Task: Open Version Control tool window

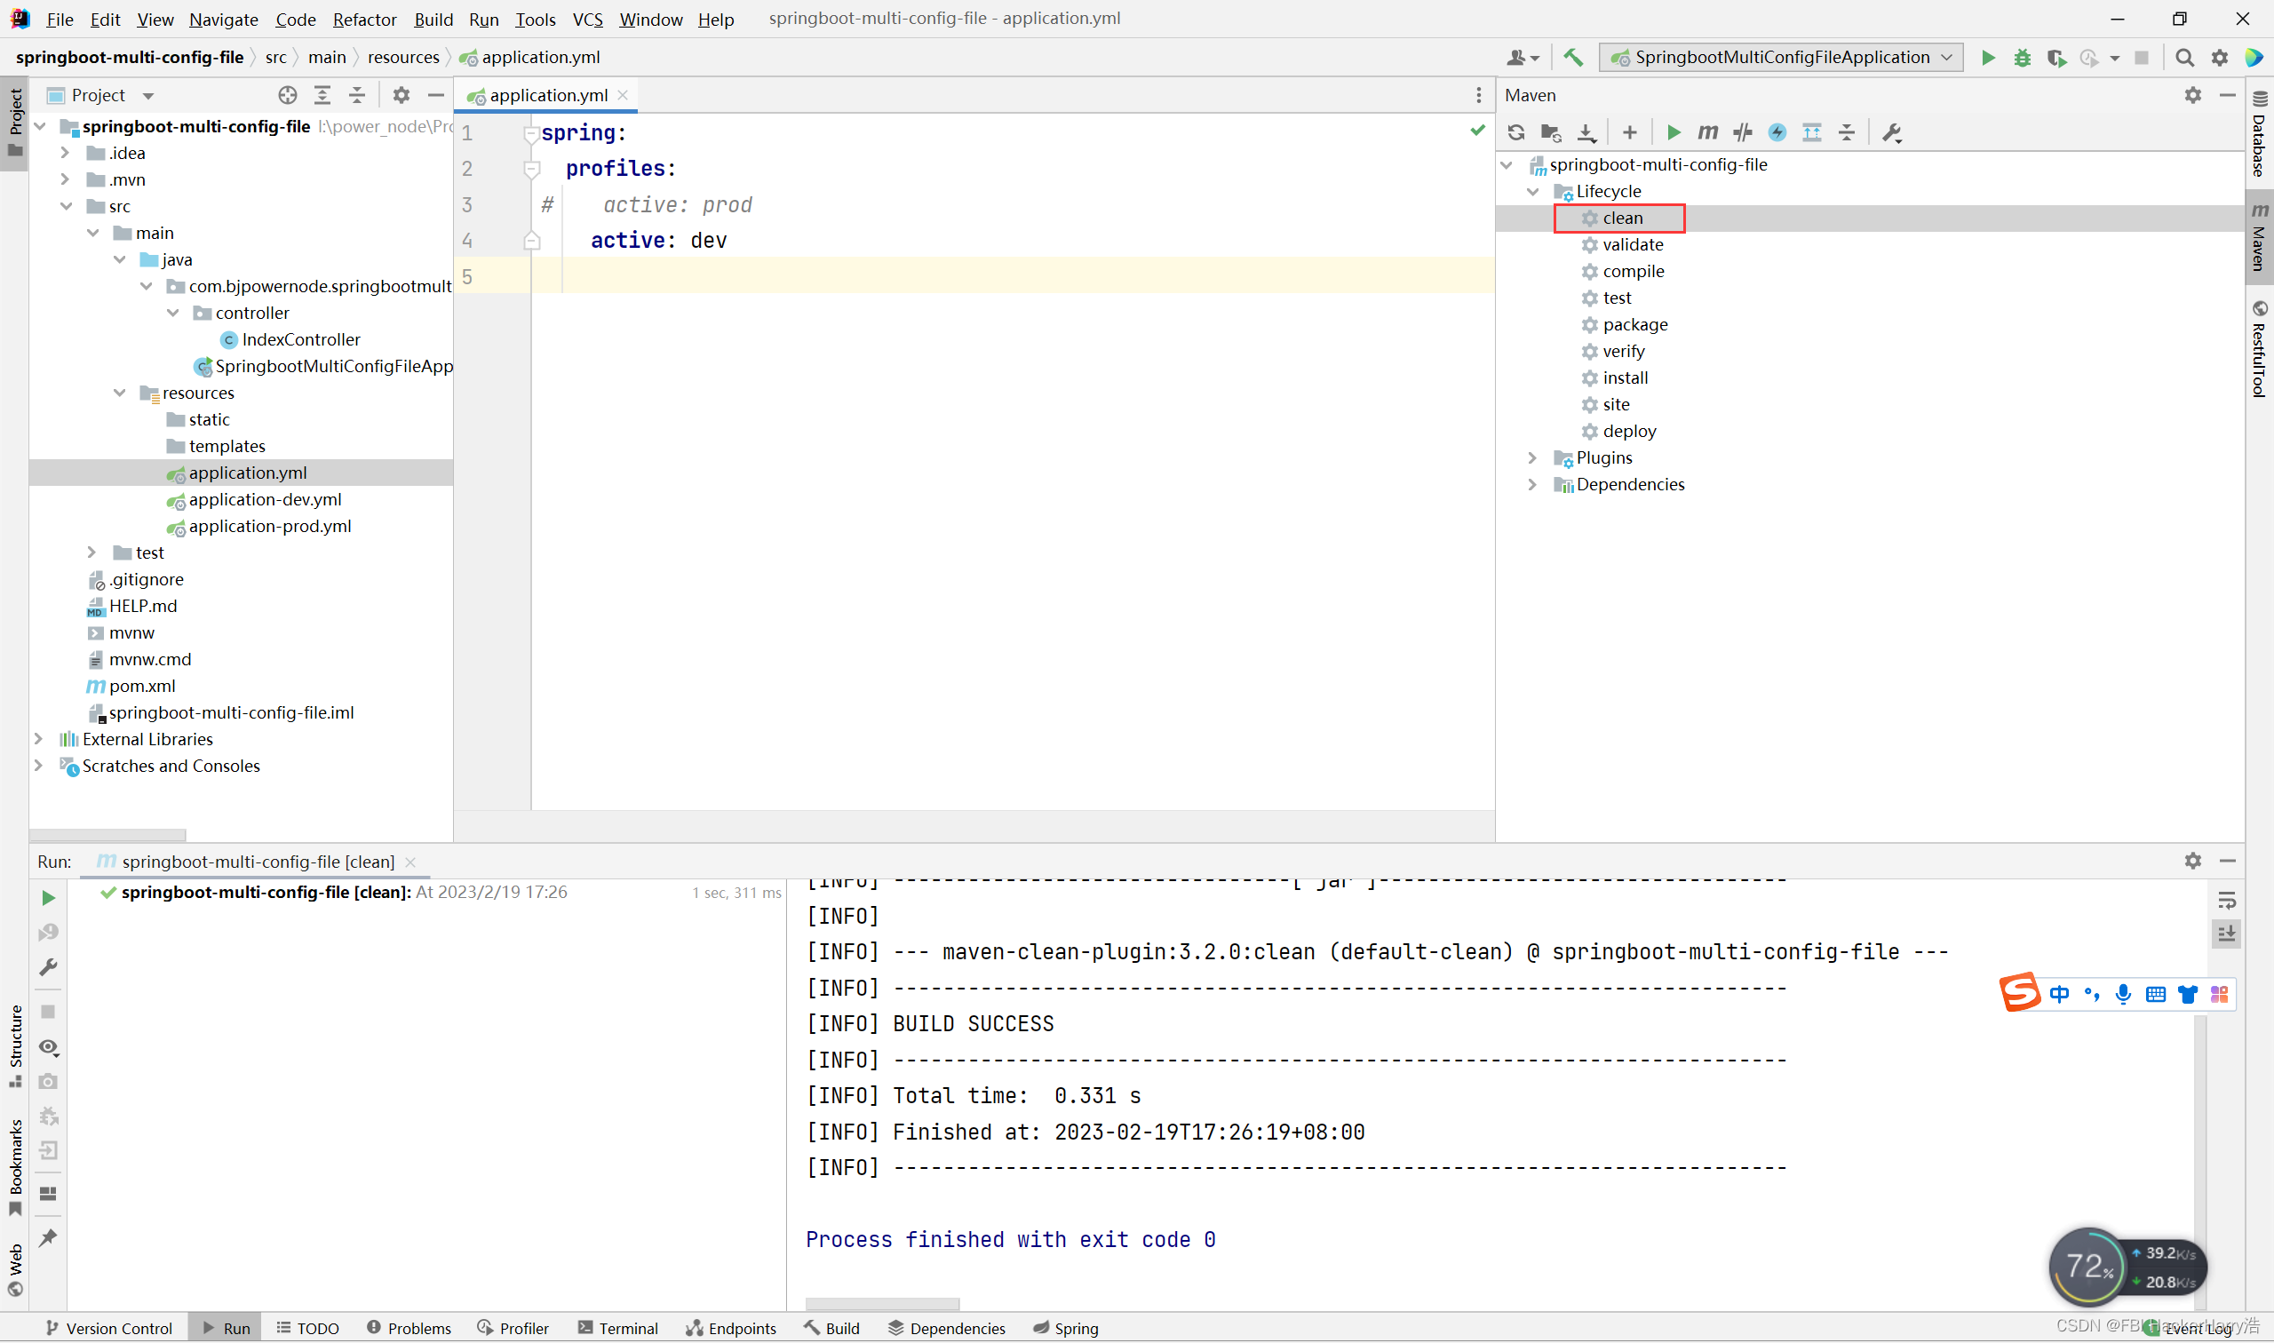Action: click(x=108, y=1328)
